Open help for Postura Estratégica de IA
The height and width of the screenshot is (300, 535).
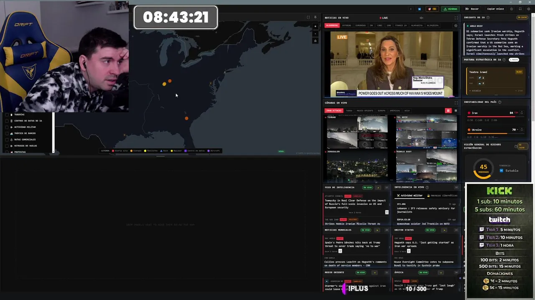504,60
